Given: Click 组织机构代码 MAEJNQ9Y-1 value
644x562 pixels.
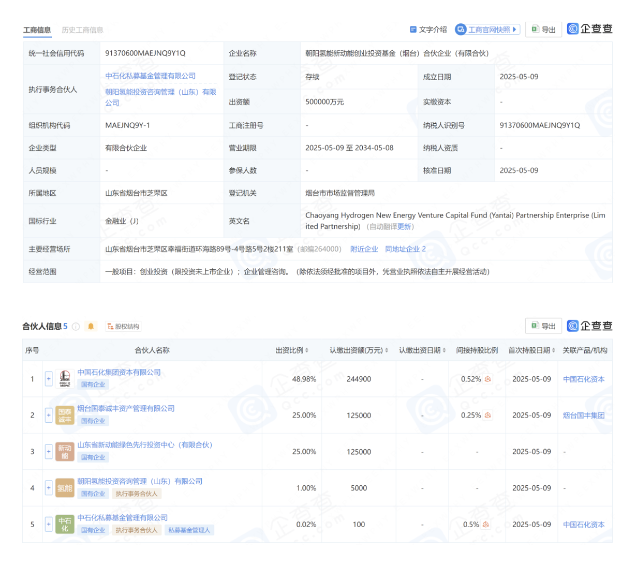Looking at the screenshot, I should click(128, 125).
